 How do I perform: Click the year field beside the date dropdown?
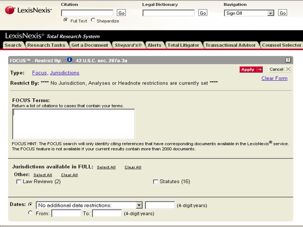point(160,205)
